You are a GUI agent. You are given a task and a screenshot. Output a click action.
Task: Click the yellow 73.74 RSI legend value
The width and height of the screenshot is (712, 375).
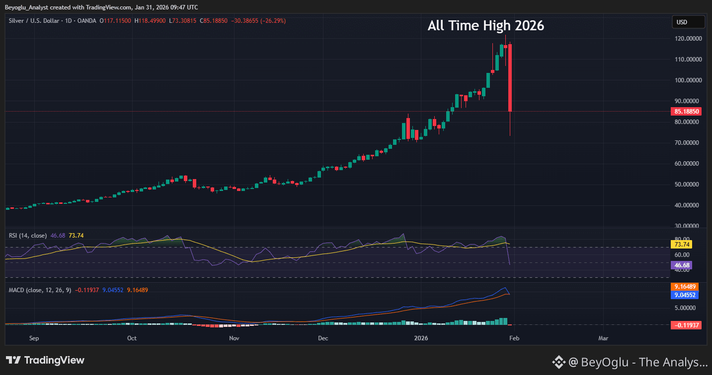[x=76, y=236]
